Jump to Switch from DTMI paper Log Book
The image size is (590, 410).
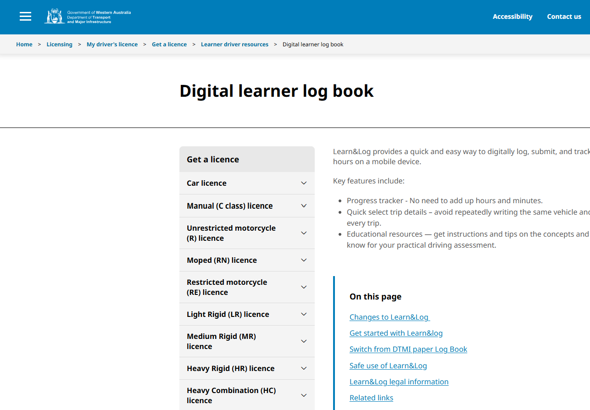(408, 349)
